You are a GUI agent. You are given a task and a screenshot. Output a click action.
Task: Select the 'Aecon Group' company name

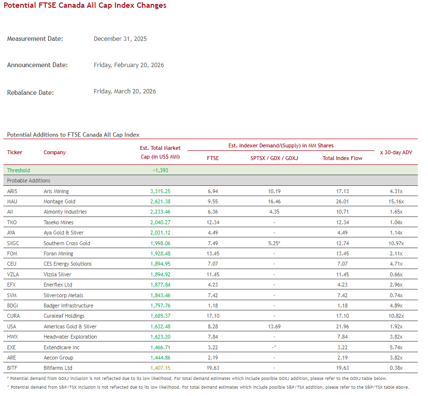point(58,358)
